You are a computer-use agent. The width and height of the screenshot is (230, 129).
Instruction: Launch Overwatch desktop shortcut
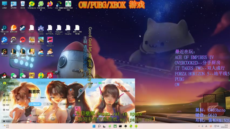click(x=14, y=40)
